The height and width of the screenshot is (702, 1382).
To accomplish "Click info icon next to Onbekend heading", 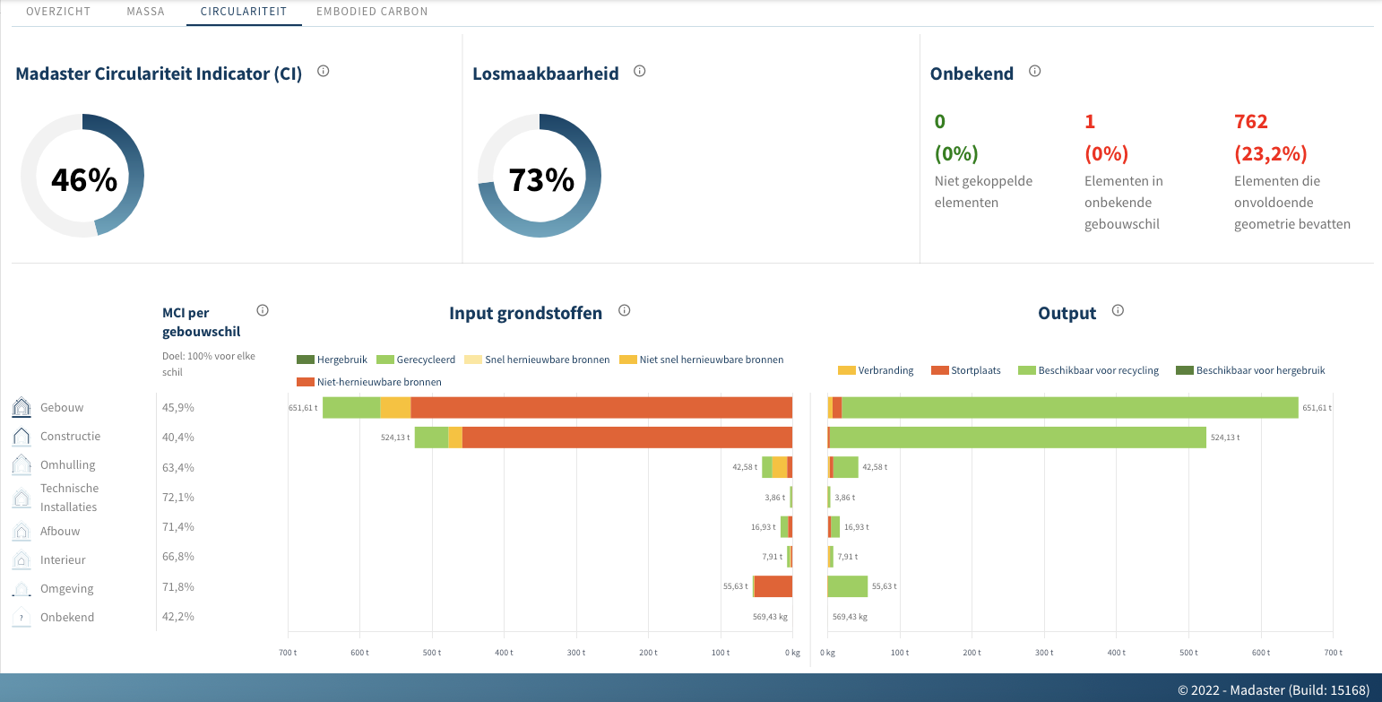I will [x=1034, y=72].
